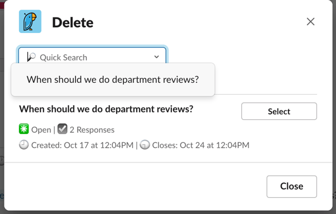Image resolution: width=336 pixels, height=214 pixels.
Task: Focus the Quick Search input field
Action: [92, 55]
